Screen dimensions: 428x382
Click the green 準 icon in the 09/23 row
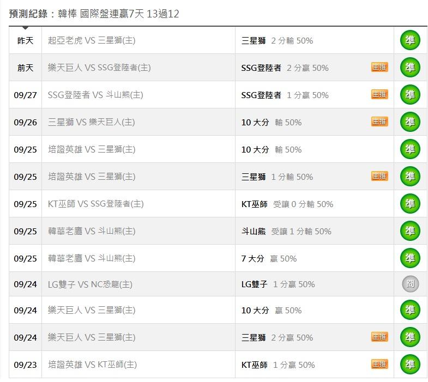click(410, 365)
